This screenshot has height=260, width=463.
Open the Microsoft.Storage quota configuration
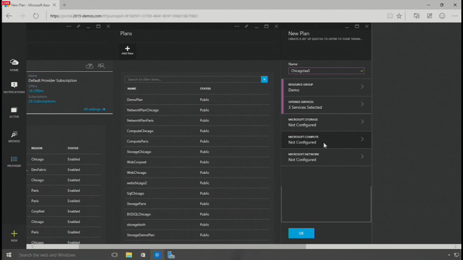[x=326, y=122]
